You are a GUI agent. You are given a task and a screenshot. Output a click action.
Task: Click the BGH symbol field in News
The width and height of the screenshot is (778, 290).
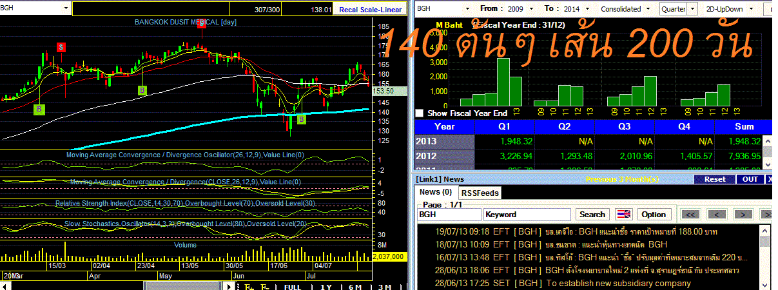449,215
